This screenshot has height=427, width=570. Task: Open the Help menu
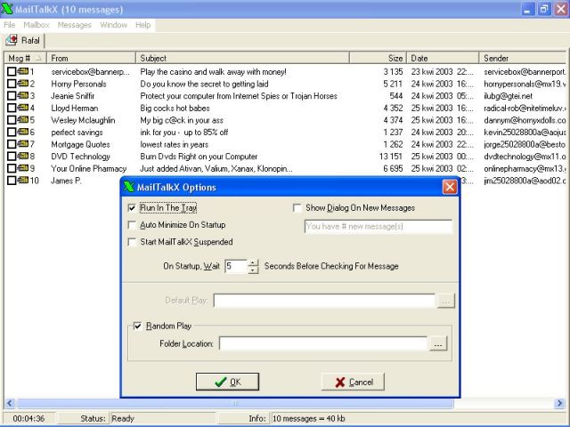(142, 25)
